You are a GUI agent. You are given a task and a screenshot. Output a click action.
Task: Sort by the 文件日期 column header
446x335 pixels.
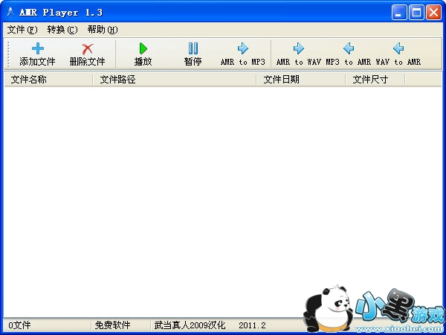coord(301,80)
